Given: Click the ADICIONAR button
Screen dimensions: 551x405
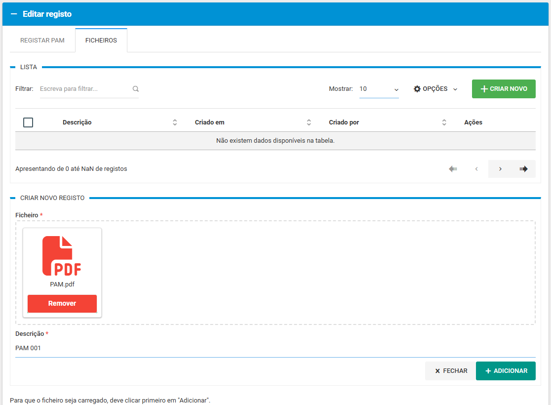Looking at the screenshot, I should coord(506,371).
